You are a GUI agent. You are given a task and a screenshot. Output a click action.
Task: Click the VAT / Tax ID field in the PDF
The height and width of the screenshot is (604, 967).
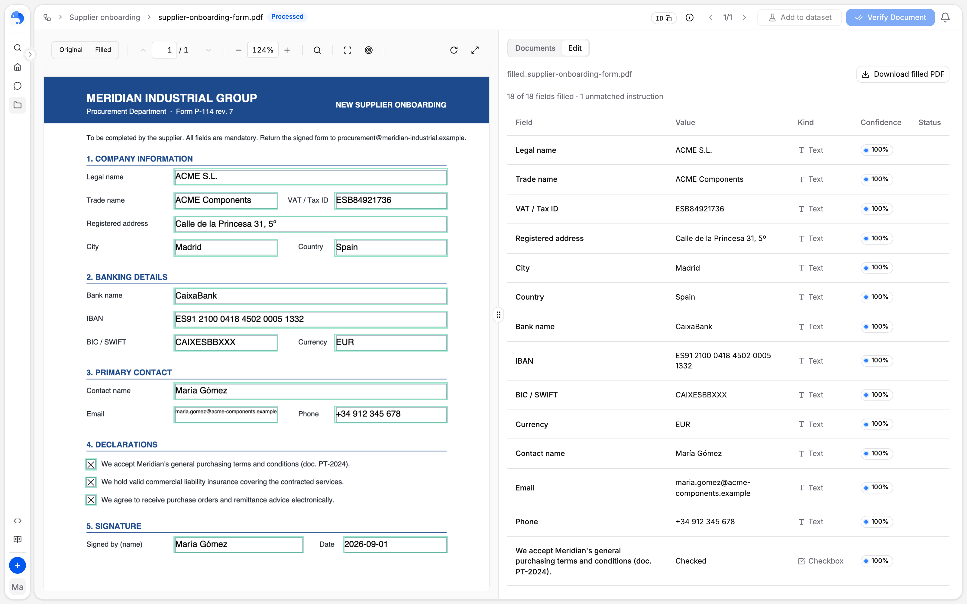[x=391, y=201]
